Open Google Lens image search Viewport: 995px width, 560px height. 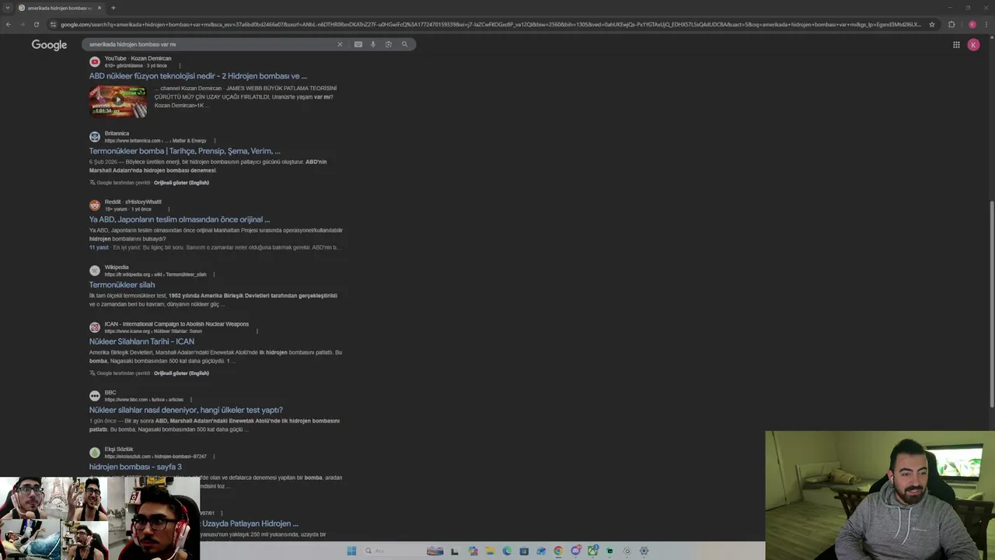click(x=389, y=44)
